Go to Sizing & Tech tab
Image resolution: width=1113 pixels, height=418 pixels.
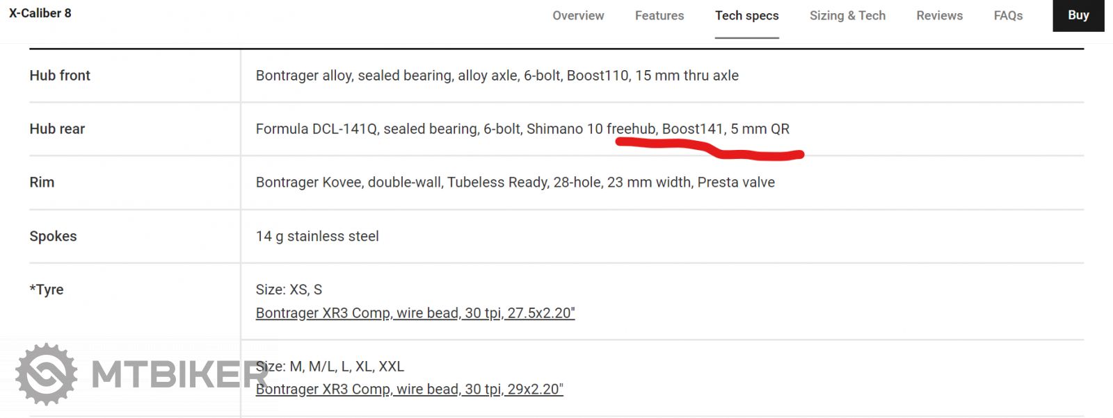[847, 15]
